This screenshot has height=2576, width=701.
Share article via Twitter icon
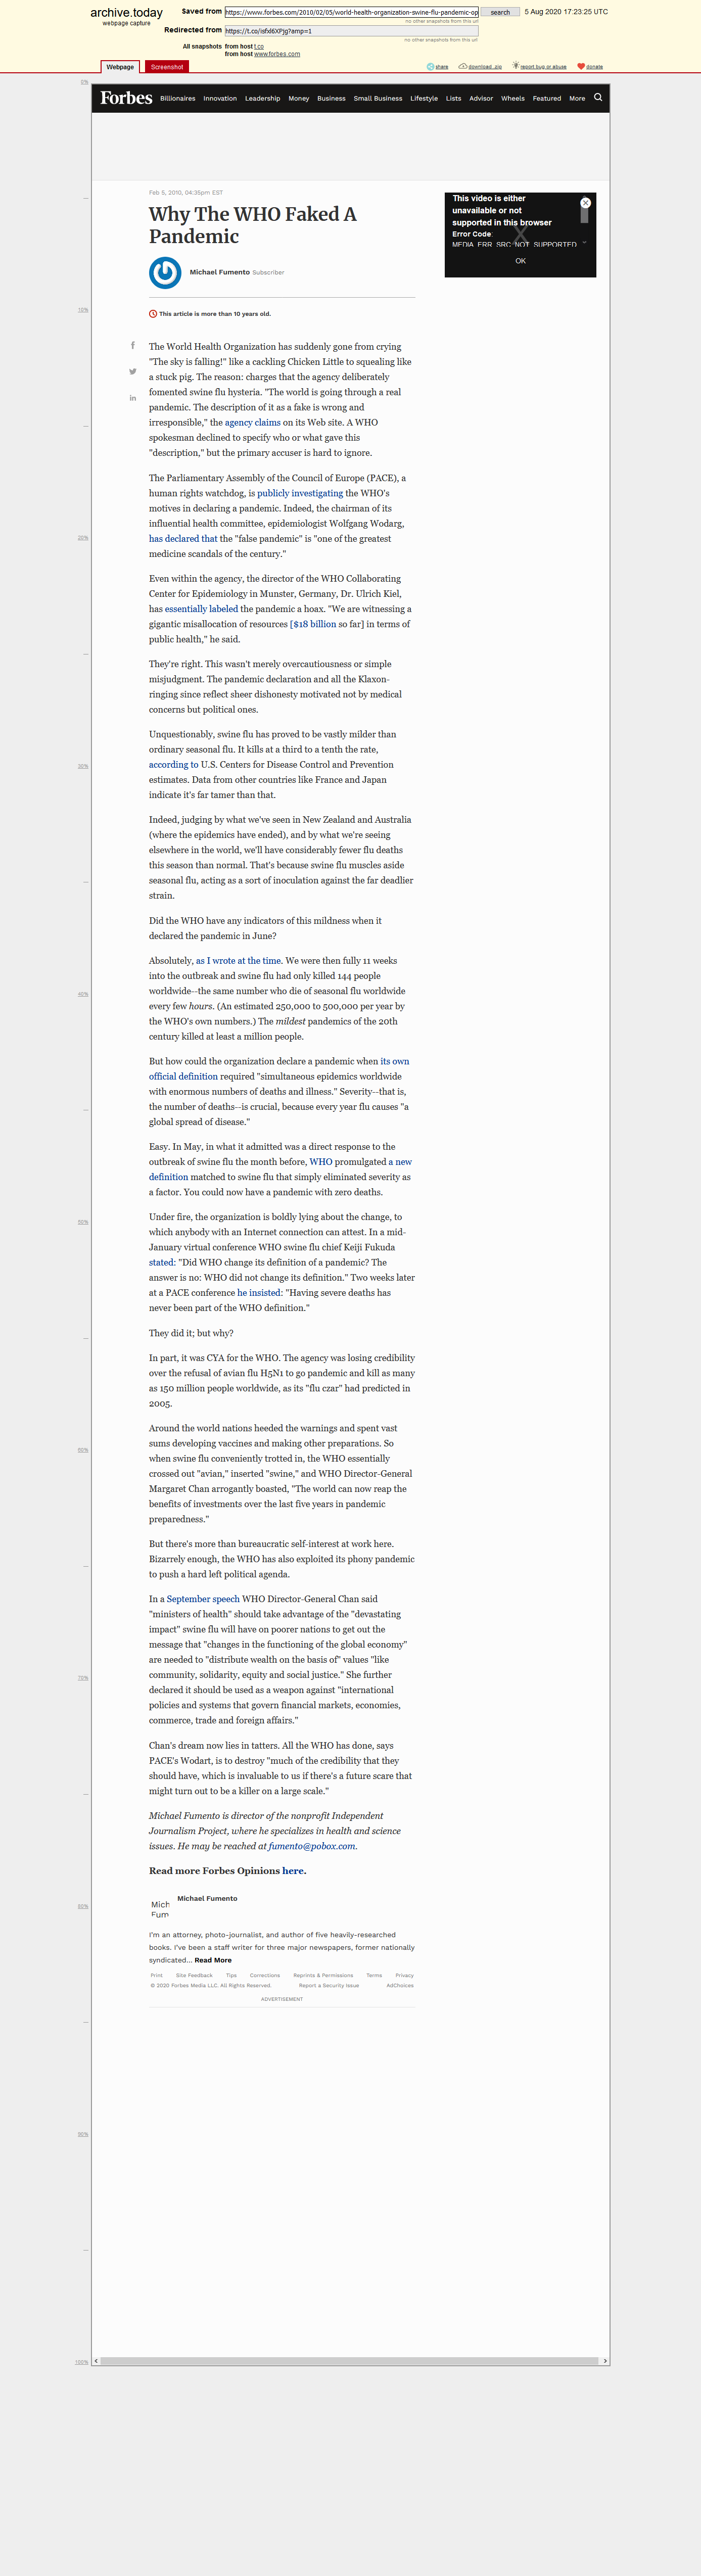tap(132, 372)
